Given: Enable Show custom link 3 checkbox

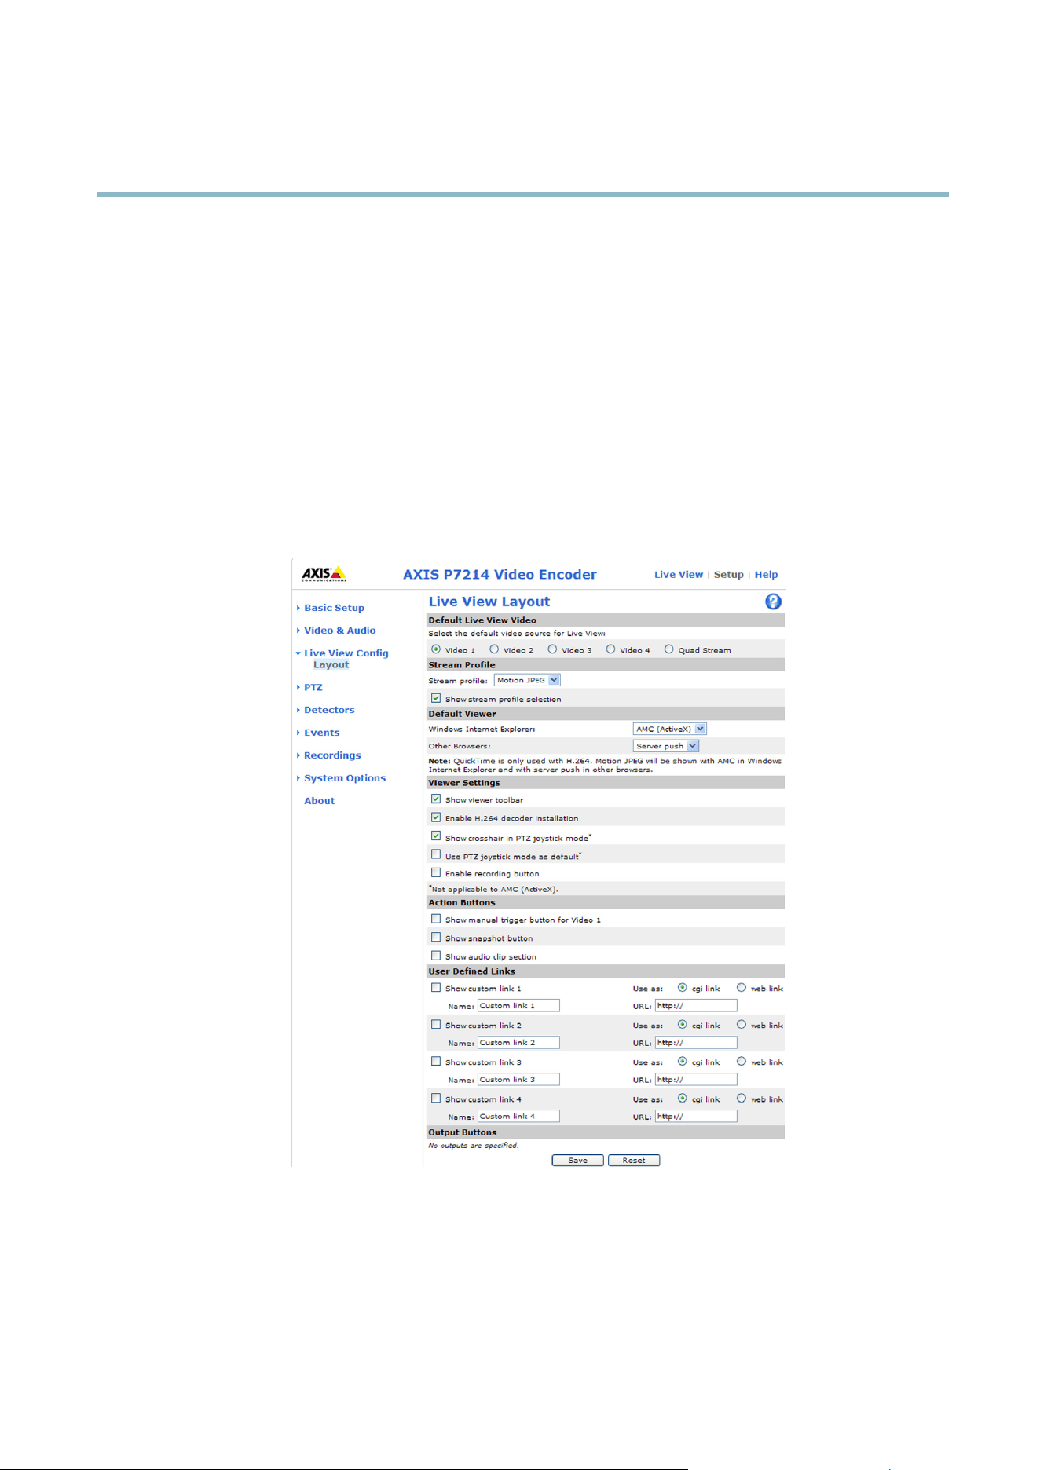Looking at the screenshot, I should coord(436,1062).
